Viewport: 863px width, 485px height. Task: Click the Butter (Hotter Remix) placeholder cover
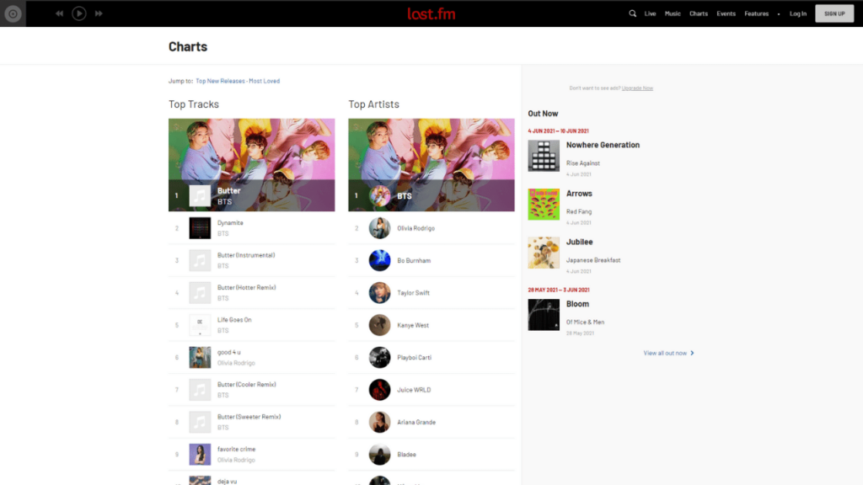click(x=200, y=293)
